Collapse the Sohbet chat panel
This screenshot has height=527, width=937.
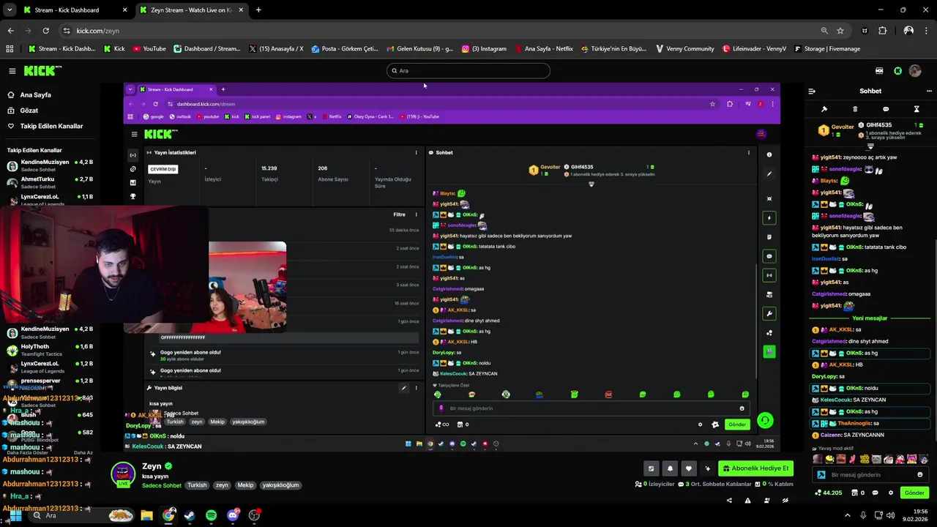pos(812,91)
